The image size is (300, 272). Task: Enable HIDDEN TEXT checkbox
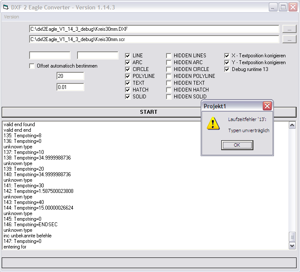pos(169,83)
